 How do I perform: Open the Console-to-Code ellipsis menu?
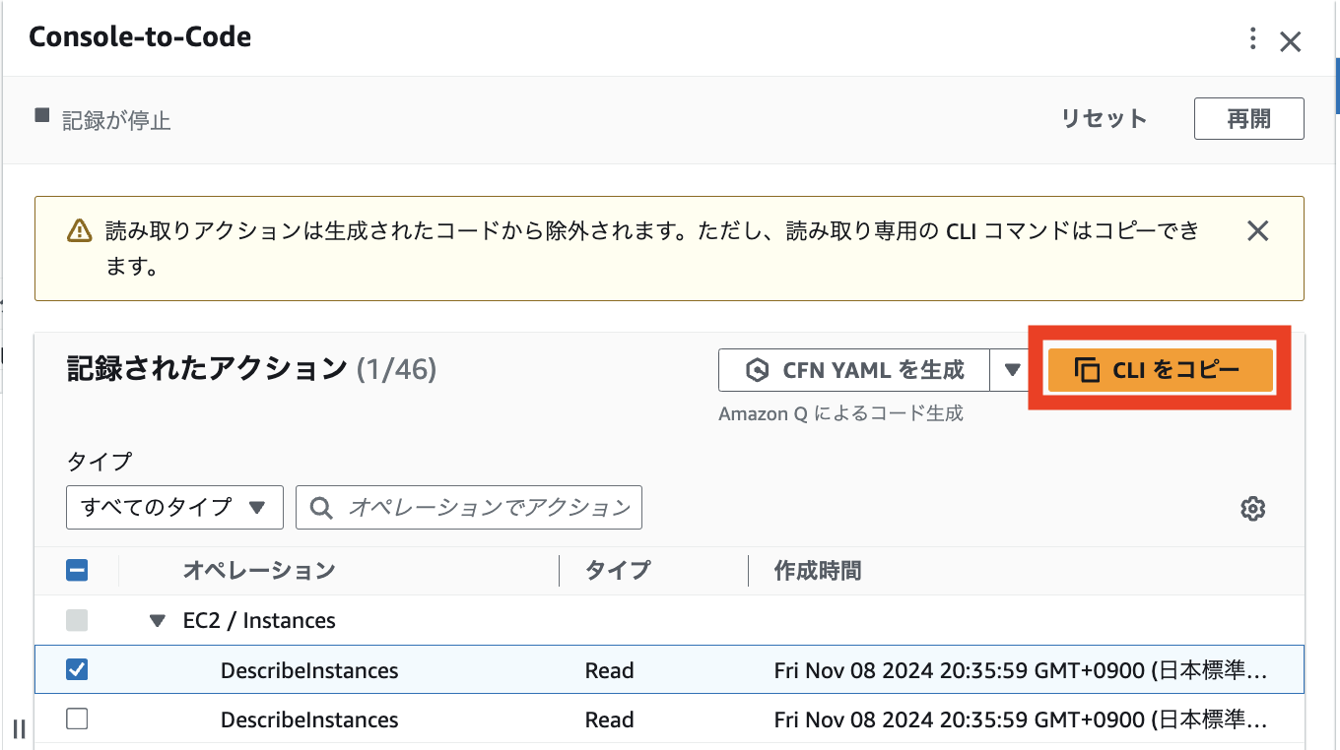pos(1252,39)
